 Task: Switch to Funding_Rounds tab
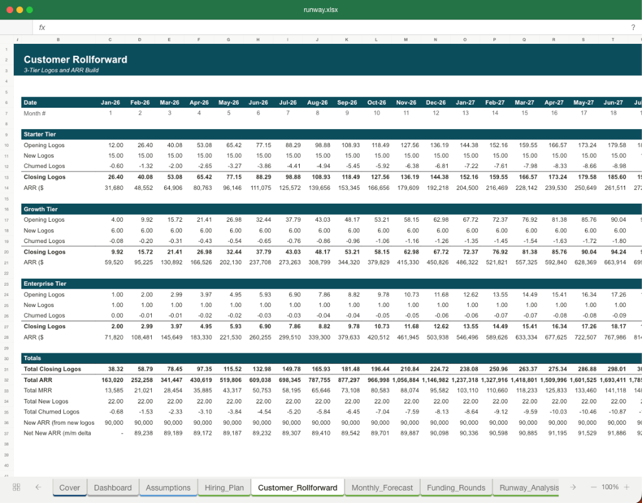456,487
